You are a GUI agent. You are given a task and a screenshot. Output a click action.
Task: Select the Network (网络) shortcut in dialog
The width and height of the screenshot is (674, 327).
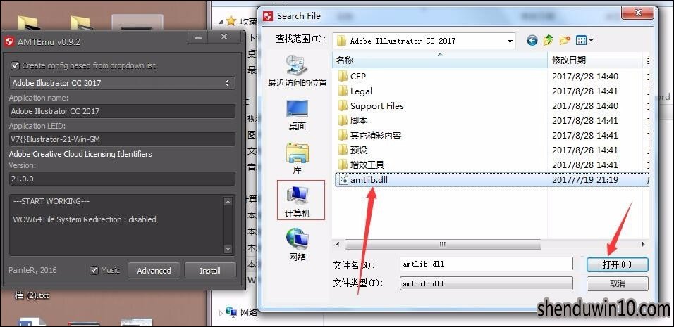(x=298, y=244)
